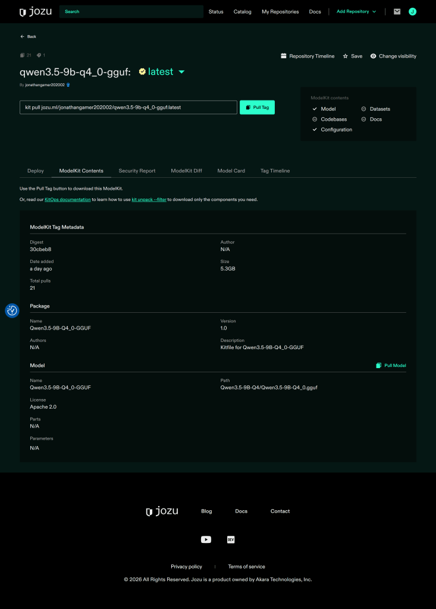Image resolution: width=436 pixels, height=609 pixels.
Task: Switch to the Deploy tab
Action: point(35,171)
